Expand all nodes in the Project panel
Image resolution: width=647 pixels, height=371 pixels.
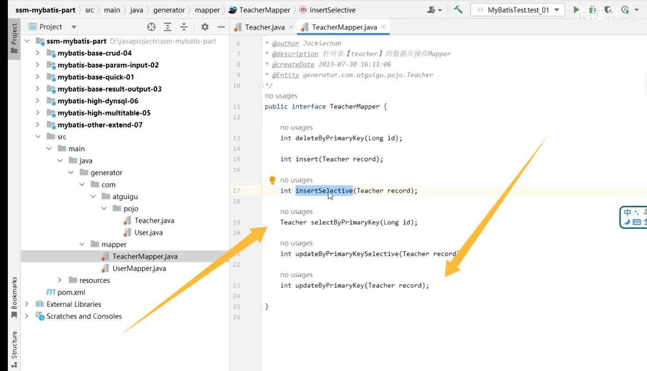168,27
